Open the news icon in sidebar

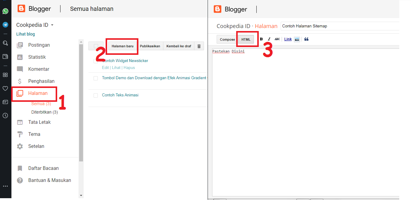[x=5, y=102]
